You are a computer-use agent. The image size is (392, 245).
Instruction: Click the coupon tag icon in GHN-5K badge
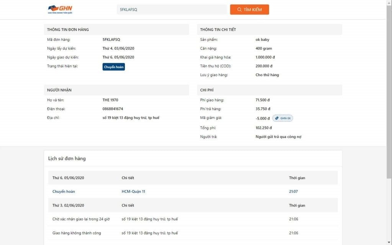276,118
